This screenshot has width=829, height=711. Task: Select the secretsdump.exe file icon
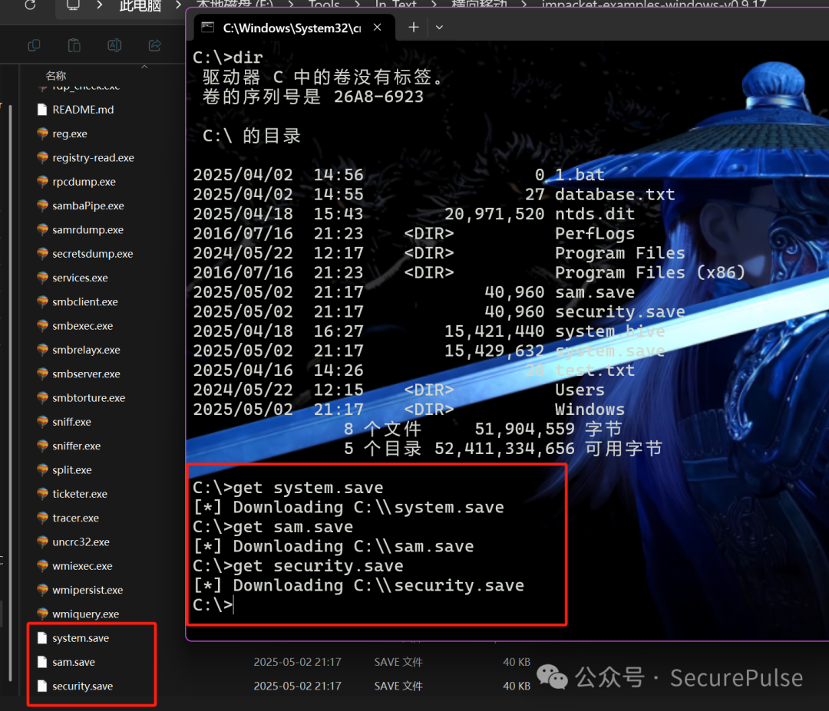point(42,254)
